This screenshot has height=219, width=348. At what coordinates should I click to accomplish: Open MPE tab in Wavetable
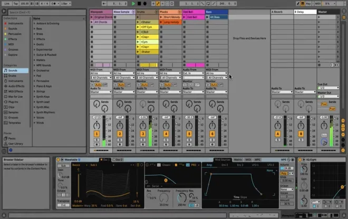257,160
